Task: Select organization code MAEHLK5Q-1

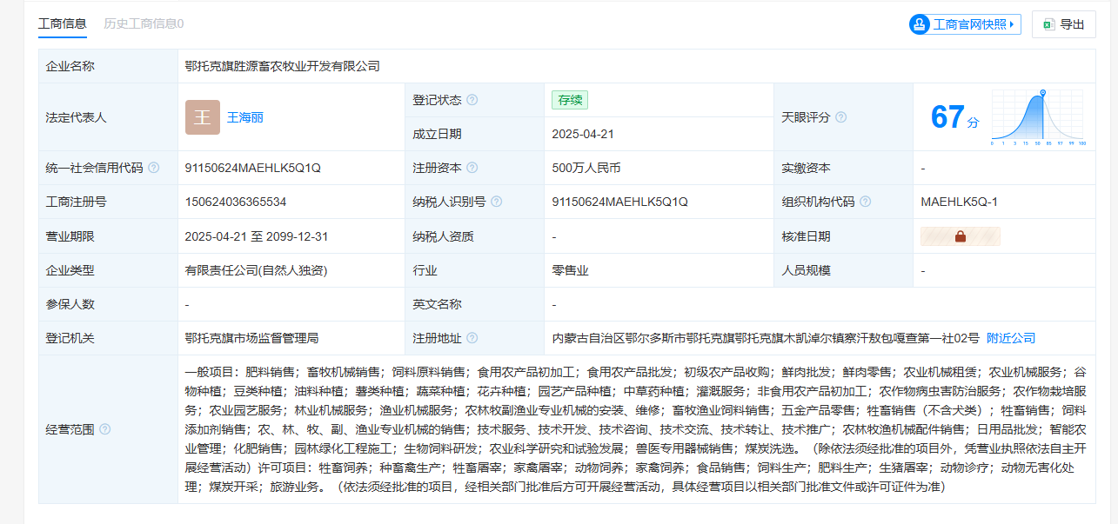Action: pyautogui.click(x=959, y=202)
